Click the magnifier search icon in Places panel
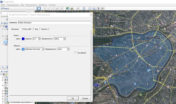 click(3, 67)
